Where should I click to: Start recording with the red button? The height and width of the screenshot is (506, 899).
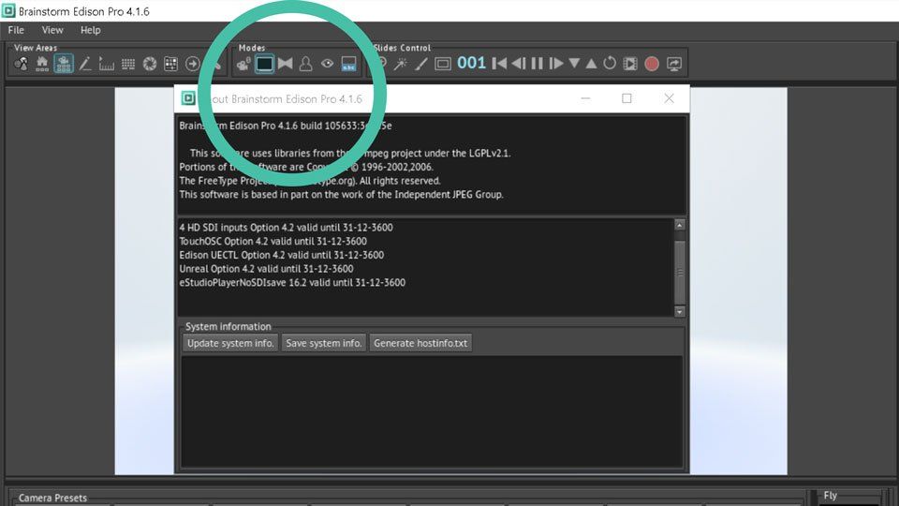point(652,64)
